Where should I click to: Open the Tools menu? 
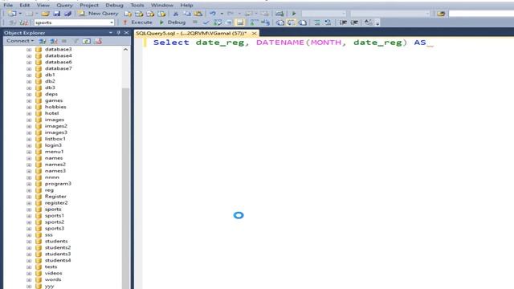pyautogui.click(x=137, y=6)
